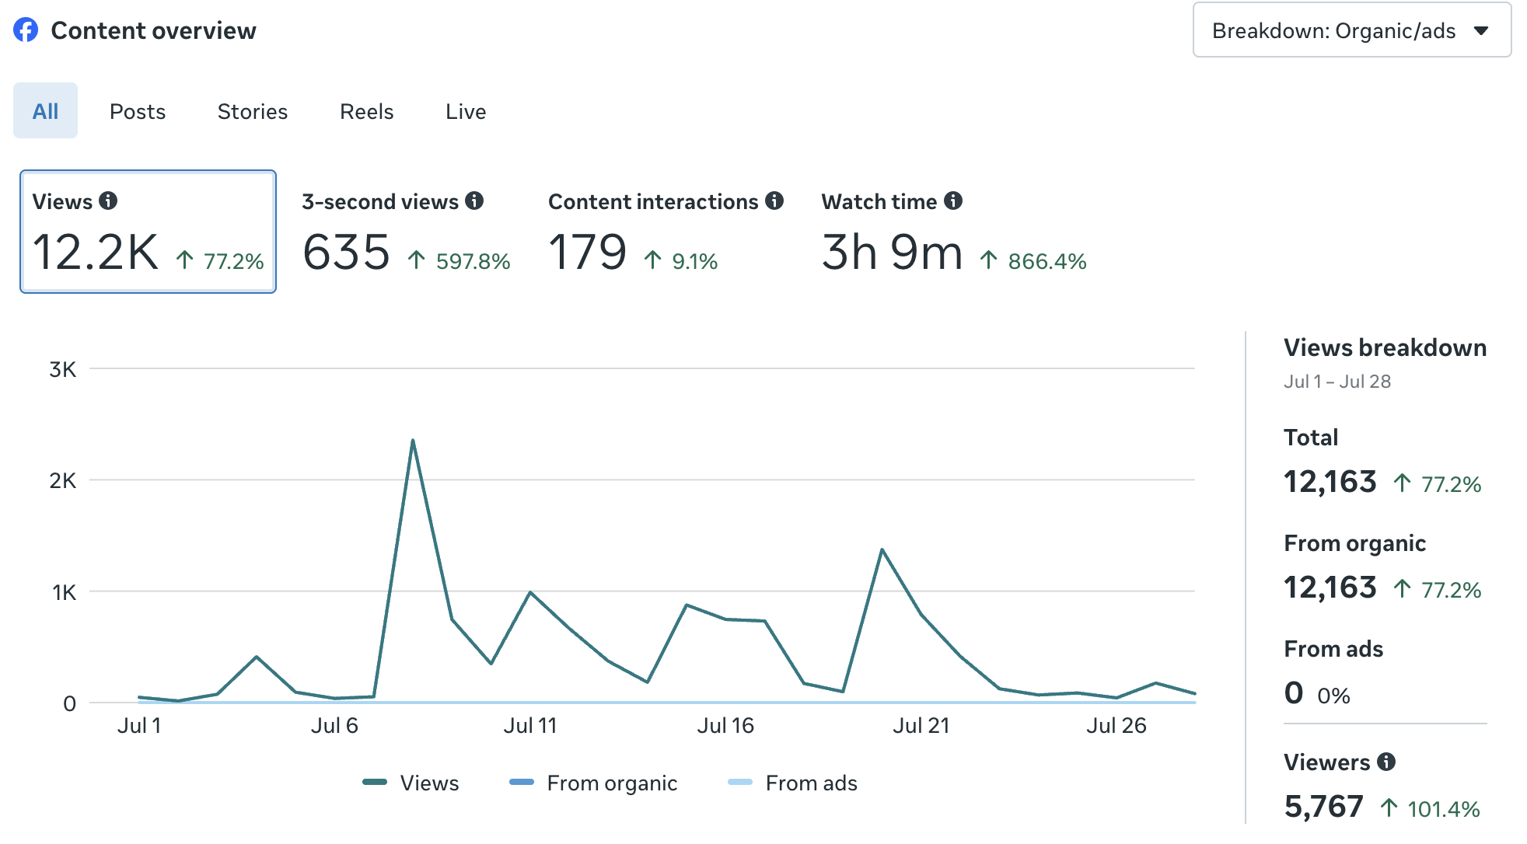Click the 866.4% increase indicator
Image resolution: width=1527 pixels, height=844 pixels.
pos(1033,261)
